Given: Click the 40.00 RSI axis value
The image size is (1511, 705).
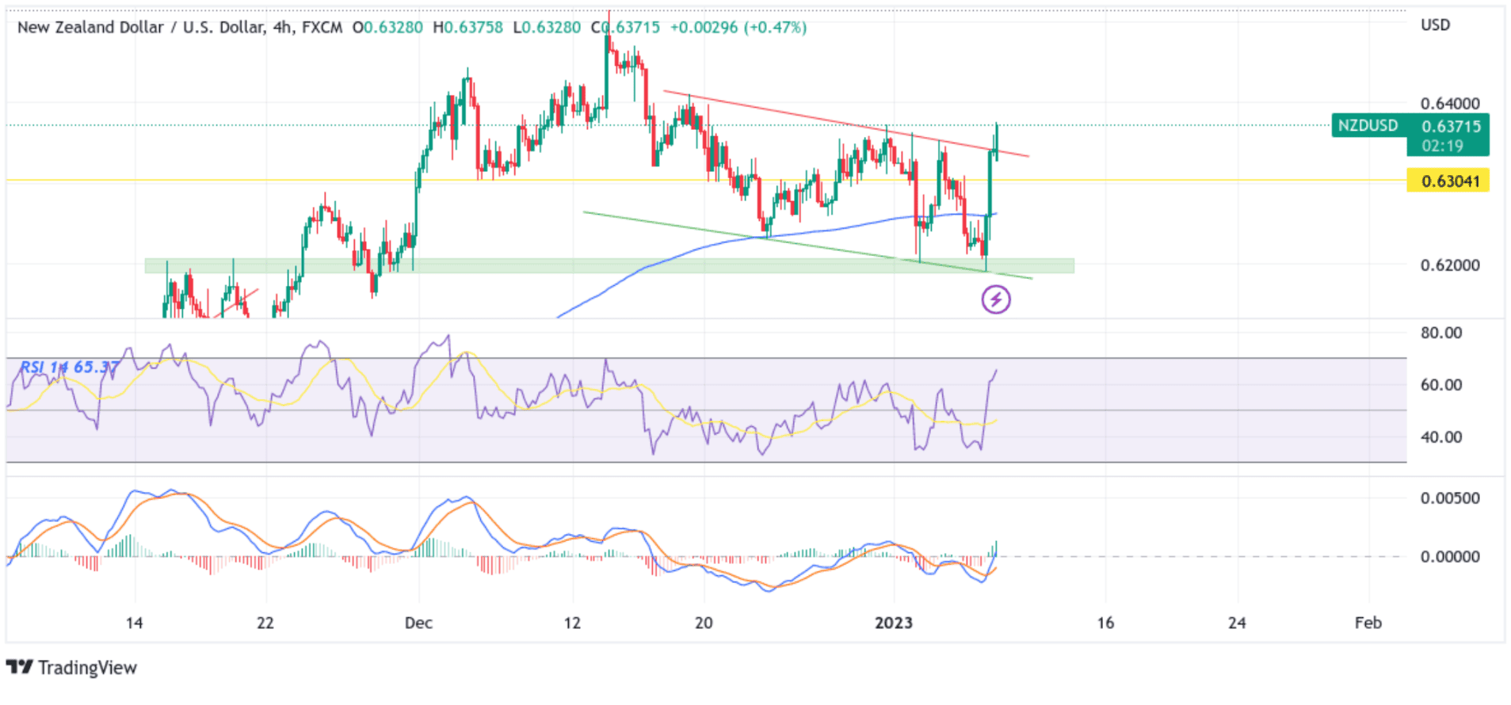Looking at the screenshot, I should click(1441, 437).
